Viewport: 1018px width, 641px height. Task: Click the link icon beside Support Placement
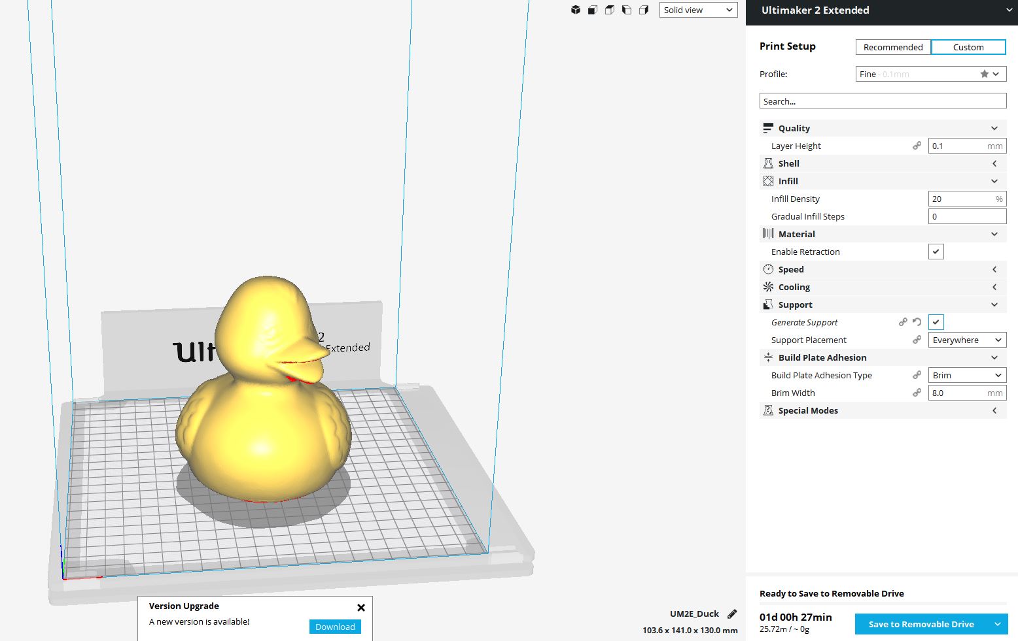[x=917, y=340]
